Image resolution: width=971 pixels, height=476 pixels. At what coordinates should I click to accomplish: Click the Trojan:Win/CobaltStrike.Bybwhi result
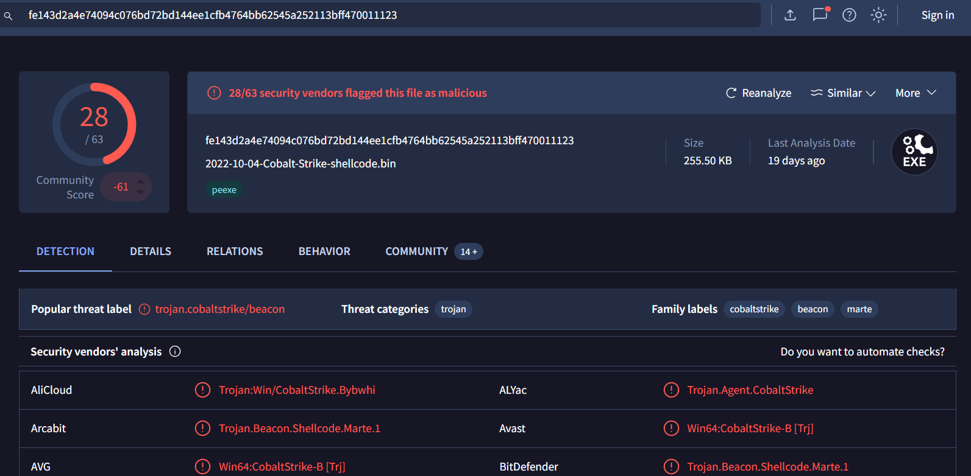(297, 390)
